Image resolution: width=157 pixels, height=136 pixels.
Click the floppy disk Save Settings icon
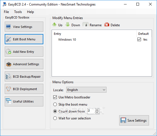click(123, 120)
